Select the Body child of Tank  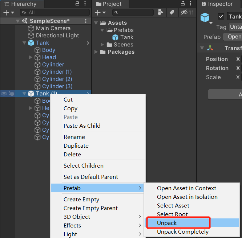[49, 50]
